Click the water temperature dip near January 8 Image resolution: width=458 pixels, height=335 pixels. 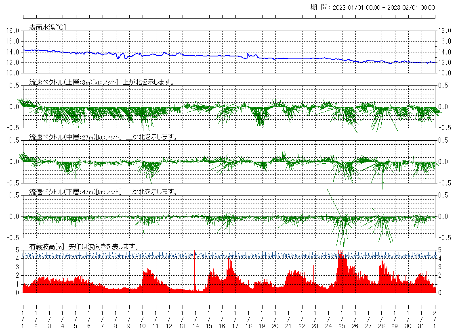[x=118, y=58]
